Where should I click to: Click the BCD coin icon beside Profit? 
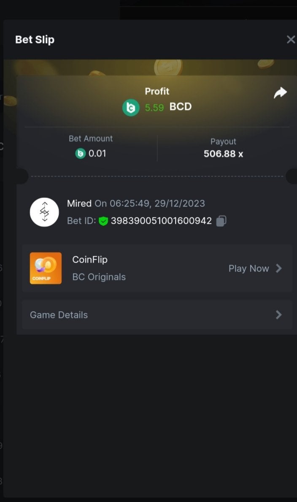coord(131,108)
